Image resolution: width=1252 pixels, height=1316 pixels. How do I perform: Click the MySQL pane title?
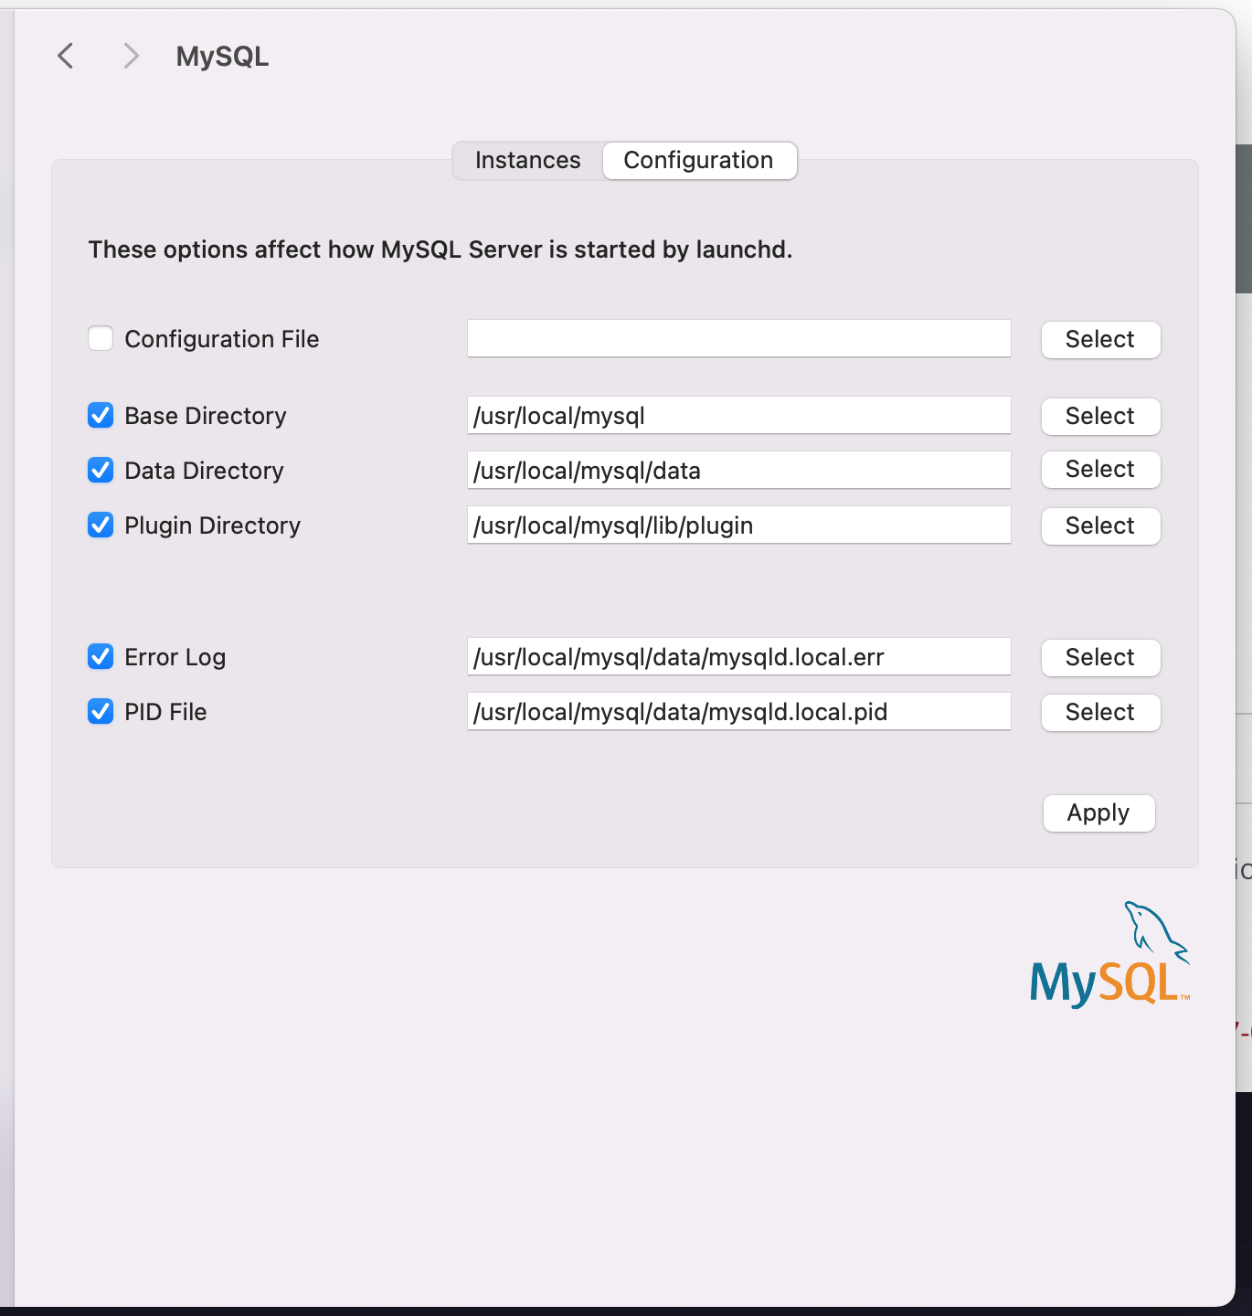222,57
